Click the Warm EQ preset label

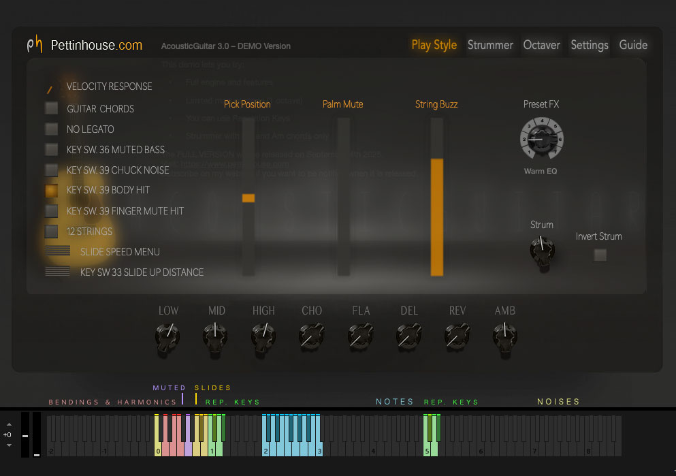(x=541, y=171)
